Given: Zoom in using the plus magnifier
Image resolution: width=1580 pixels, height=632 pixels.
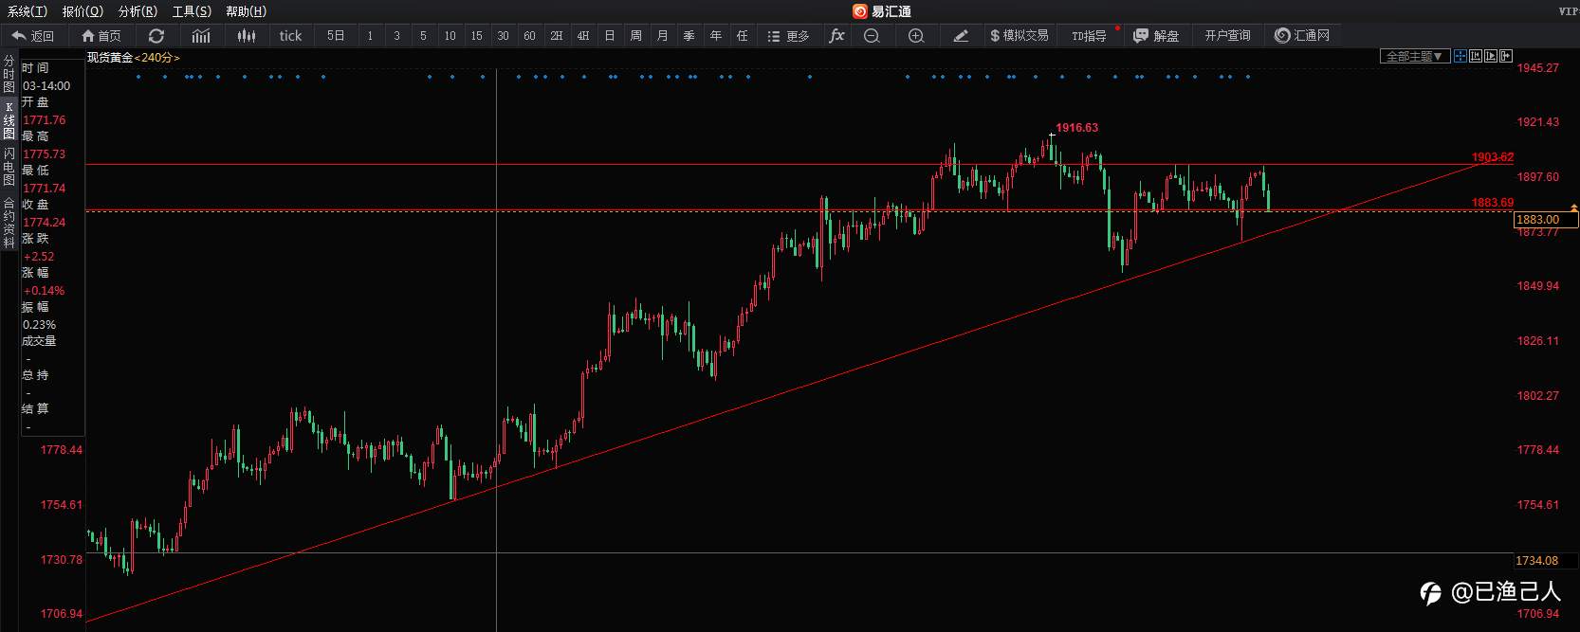Looking at the screenshot, I should coord(916,35).
